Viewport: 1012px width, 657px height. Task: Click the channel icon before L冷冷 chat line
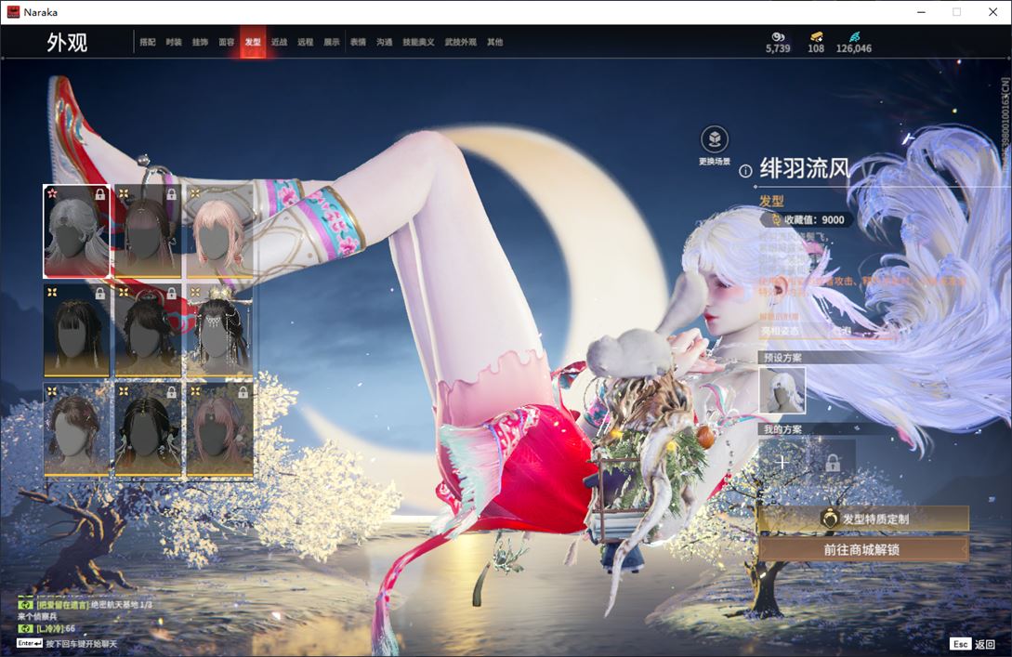pyautogui.click(x=25, y=628)
